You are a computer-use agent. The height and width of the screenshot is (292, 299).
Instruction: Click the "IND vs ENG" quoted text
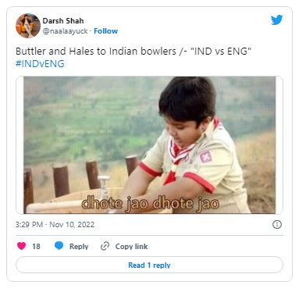[221, 51]
